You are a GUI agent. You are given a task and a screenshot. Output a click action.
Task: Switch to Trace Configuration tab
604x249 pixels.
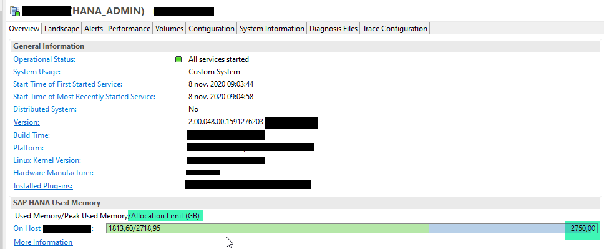coord(395,29)
